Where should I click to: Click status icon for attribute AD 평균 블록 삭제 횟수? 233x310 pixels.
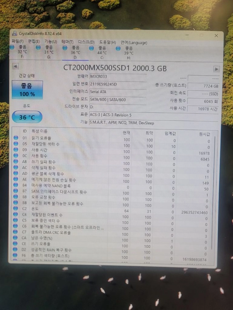pyautogui.click(x=16, y=173)
